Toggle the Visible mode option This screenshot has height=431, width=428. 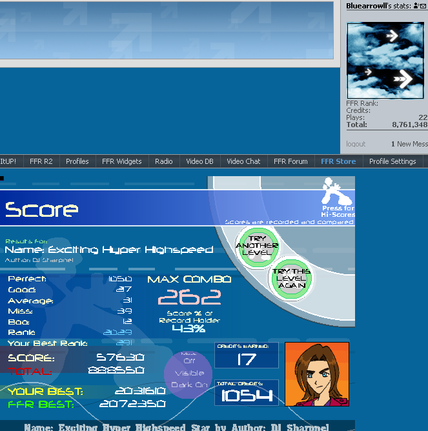[189, 373]
